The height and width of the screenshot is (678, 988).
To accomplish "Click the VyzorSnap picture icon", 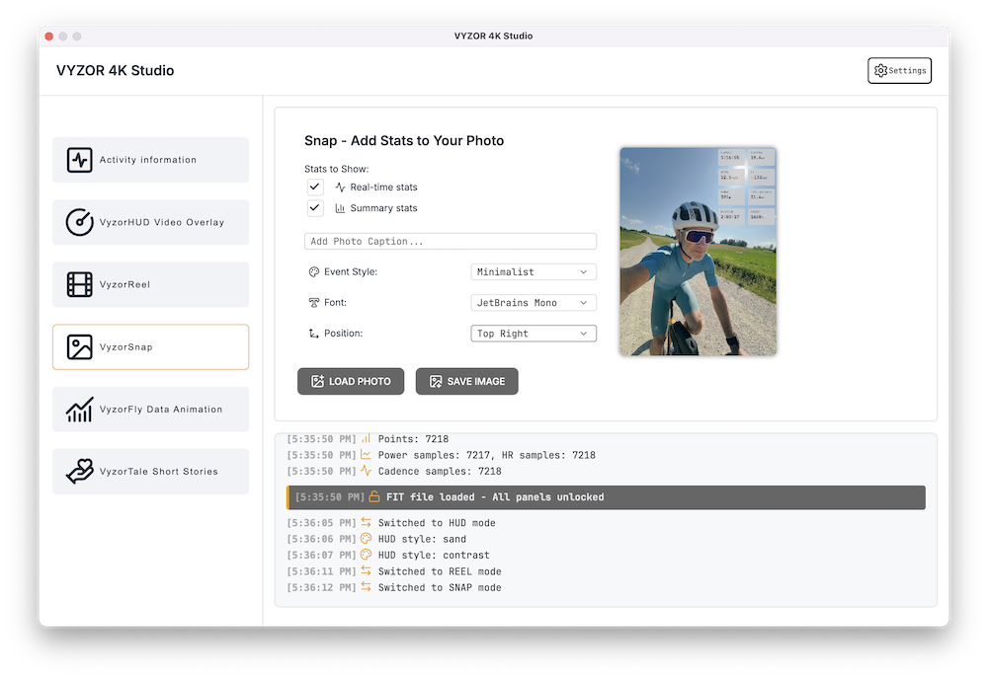I will [79, 347].
